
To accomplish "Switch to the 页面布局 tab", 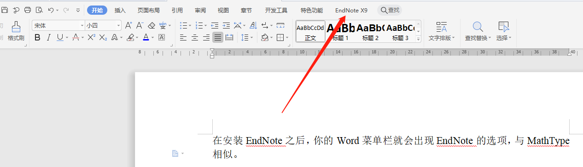I will click(149, 10).
